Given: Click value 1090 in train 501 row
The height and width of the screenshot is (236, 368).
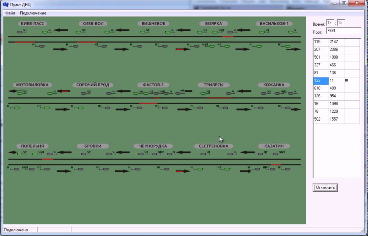Looking at the screenshot, I should pyautogui.click(x=336, y=57).
